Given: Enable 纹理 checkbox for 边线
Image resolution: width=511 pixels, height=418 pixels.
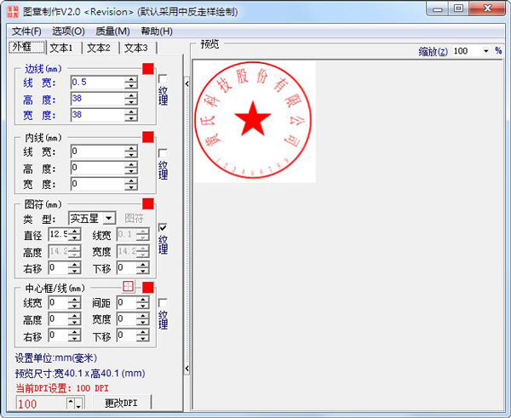Looking at the screenshot, I should point(163,79).
